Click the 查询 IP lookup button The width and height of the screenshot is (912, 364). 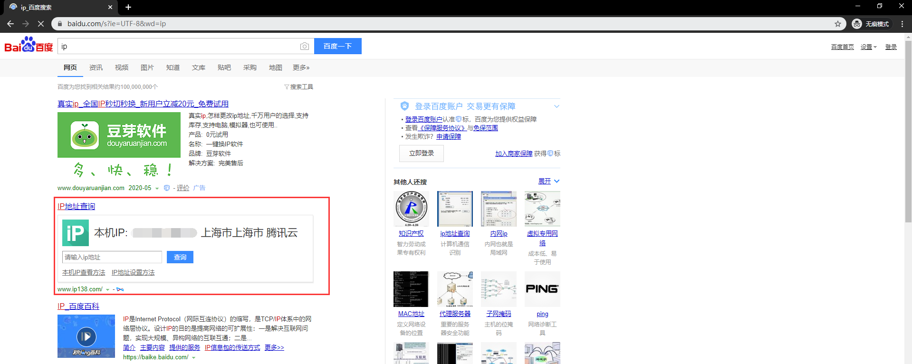pyautogui.click(x=180, y=257)
